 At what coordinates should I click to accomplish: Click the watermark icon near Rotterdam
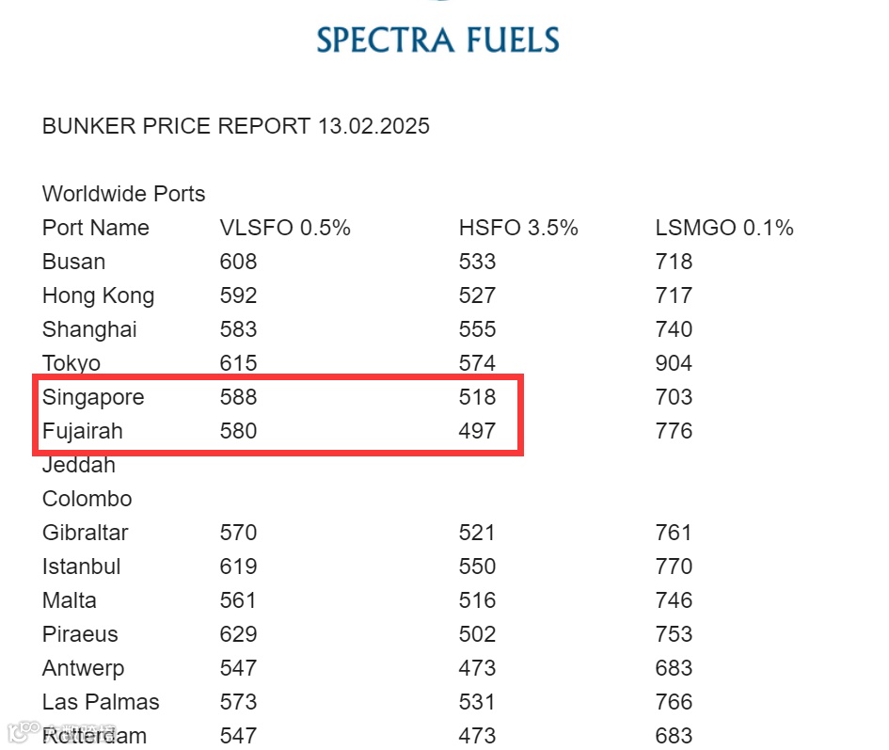point(24,731)
